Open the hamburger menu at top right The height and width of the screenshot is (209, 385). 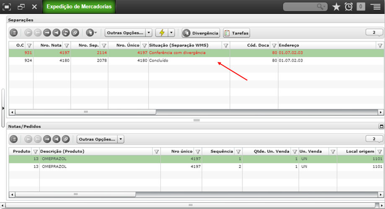pyautogui.click(x=376, y=7)
